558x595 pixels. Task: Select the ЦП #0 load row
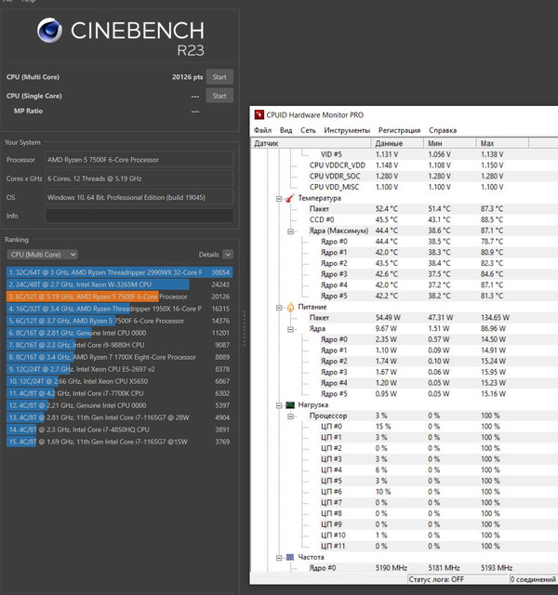(x=405, y=427)
